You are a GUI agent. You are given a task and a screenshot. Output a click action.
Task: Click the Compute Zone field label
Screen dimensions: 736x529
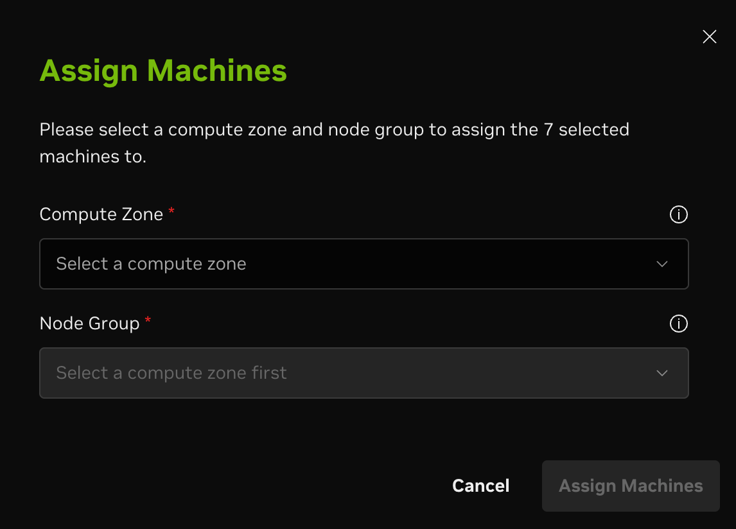101,214
